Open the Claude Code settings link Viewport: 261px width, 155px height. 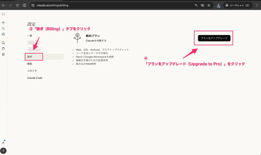[35, 78]
